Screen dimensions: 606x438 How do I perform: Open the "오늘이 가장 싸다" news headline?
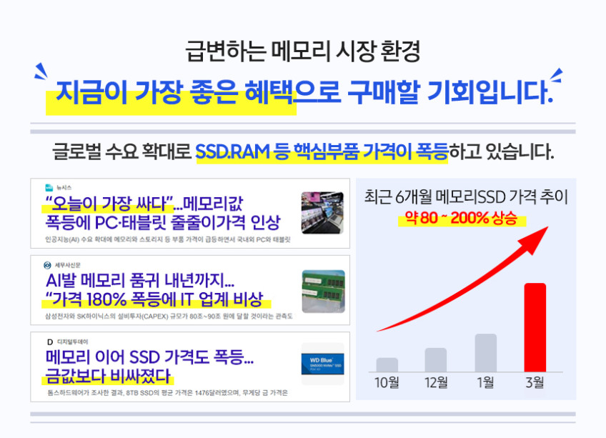click(x=144, y=204)
